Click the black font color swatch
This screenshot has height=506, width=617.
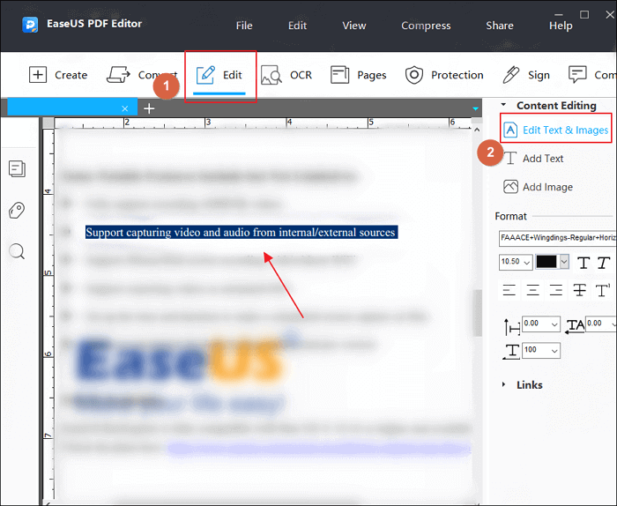tap(546, 263)
